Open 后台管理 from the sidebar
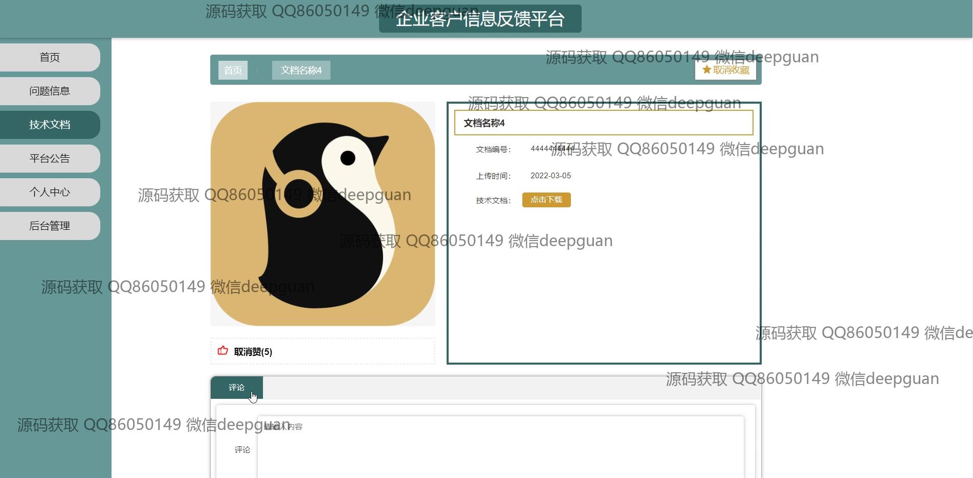The image size is (973, 478). point(50,226)
